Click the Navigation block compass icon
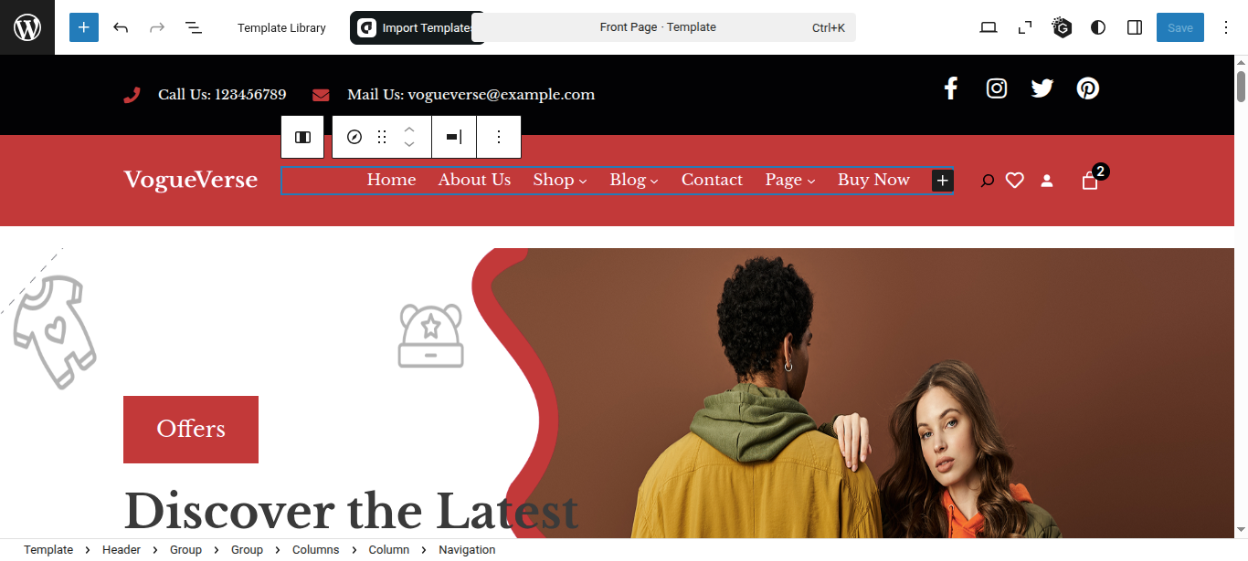The image size is (1248, 561). (x=354, y=137)
